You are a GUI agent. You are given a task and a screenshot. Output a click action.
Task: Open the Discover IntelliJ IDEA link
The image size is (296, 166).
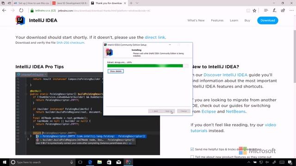click(225, 75)
